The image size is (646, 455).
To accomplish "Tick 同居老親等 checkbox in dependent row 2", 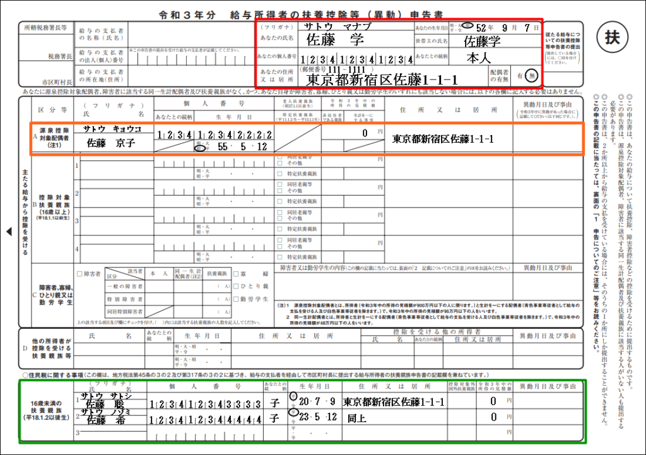I will click(x=280, y=185).
